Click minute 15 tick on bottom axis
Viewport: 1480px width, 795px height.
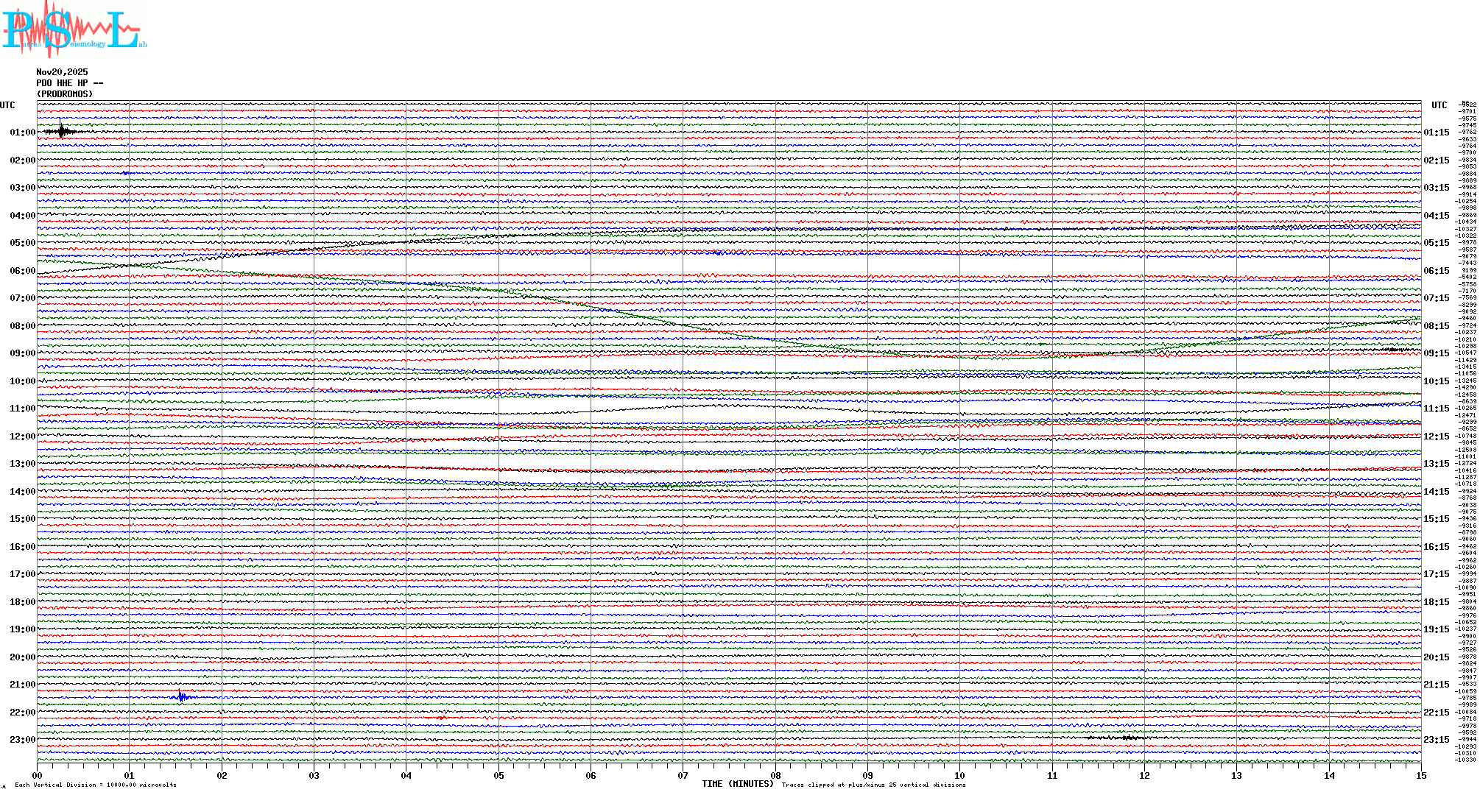pos(1420,775)
